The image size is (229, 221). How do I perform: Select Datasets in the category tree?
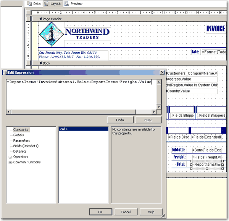click(20, 152)
